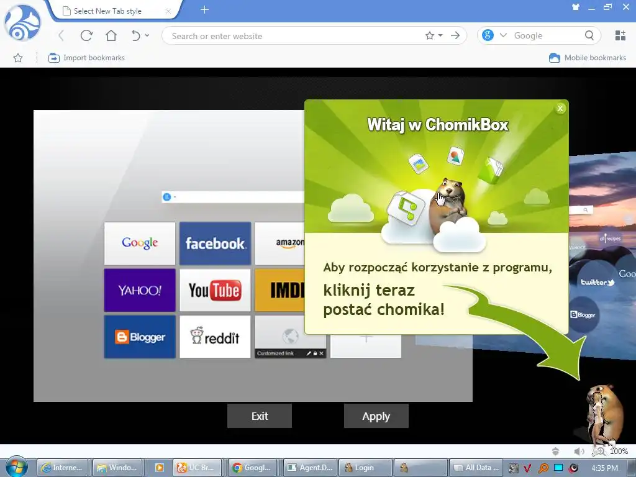Viewport: 636px width, 477px height.
Task: Click the go arrow in the address bar
Action: (x=455, y=35)
